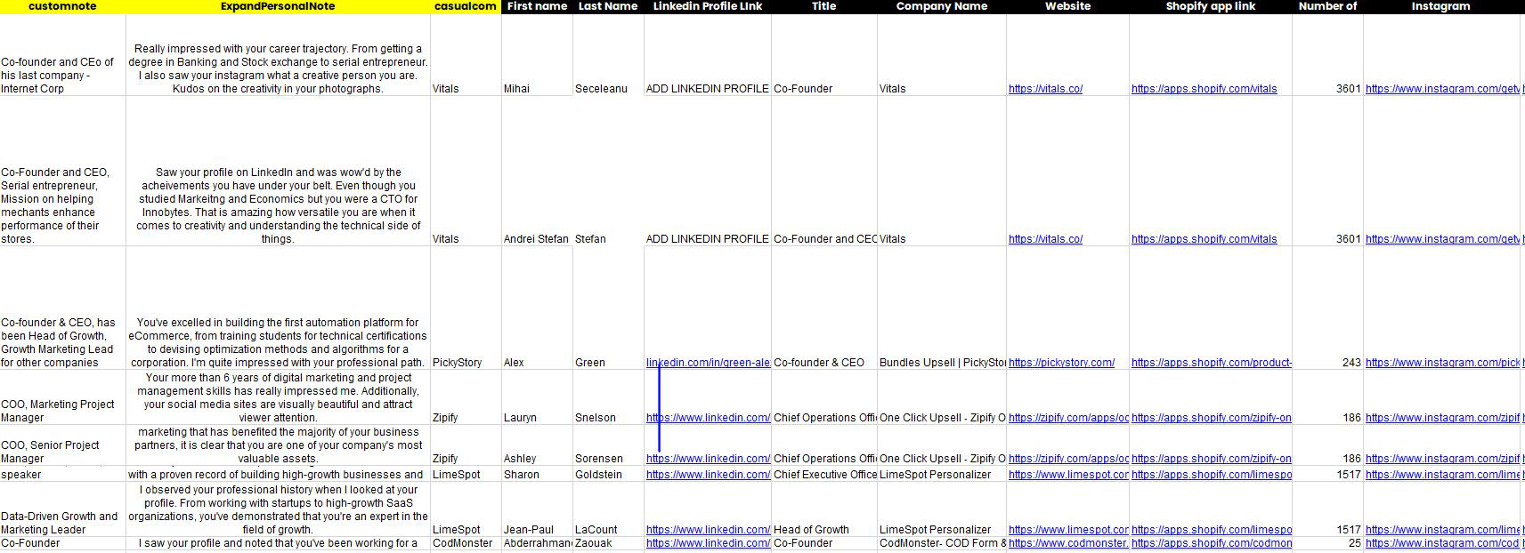
Task: Open the Shopify zipify app link in Lauryn's row
Action: (1212, 418)
